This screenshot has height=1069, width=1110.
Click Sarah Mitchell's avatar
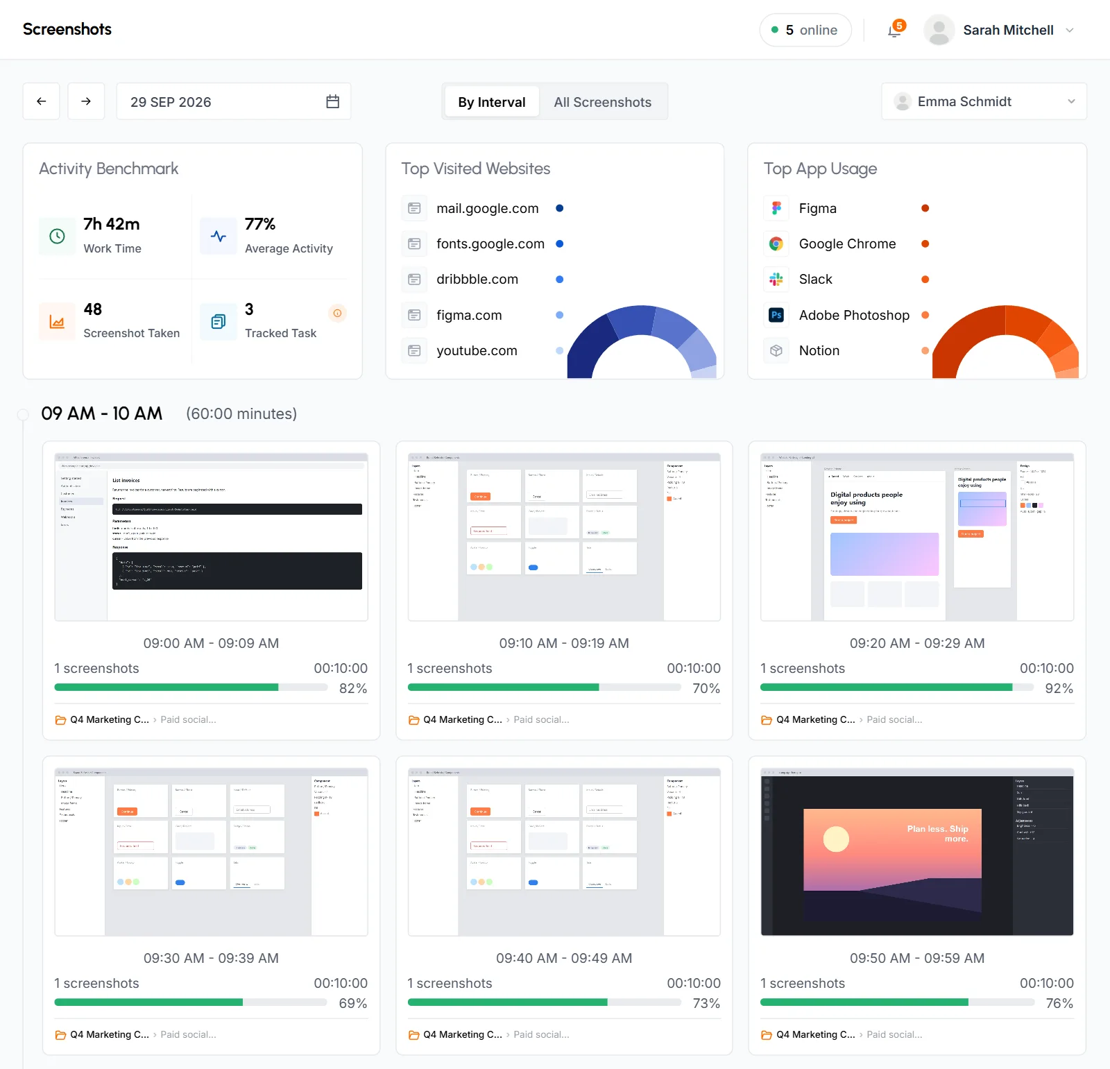click(x=939, y=30)
